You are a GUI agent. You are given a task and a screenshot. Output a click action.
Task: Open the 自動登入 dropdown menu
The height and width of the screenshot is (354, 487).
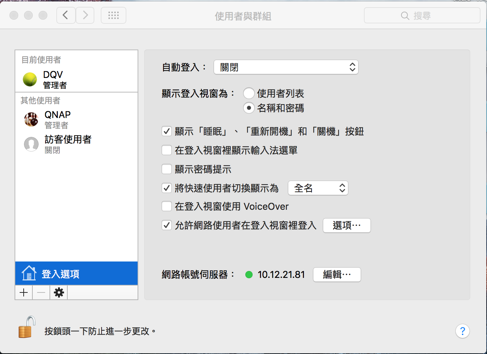[x=286, y=67]
